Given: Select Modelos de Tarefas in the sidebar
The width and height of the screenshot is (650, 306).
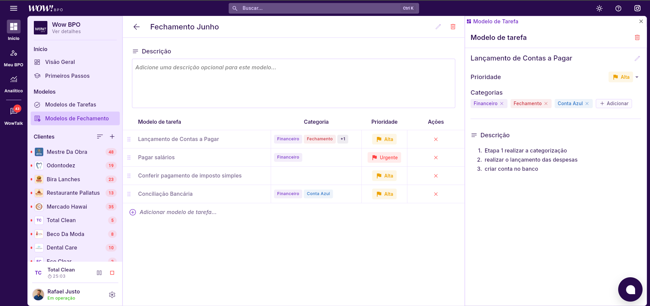Looking at the screenshot, I should [70, 105].
